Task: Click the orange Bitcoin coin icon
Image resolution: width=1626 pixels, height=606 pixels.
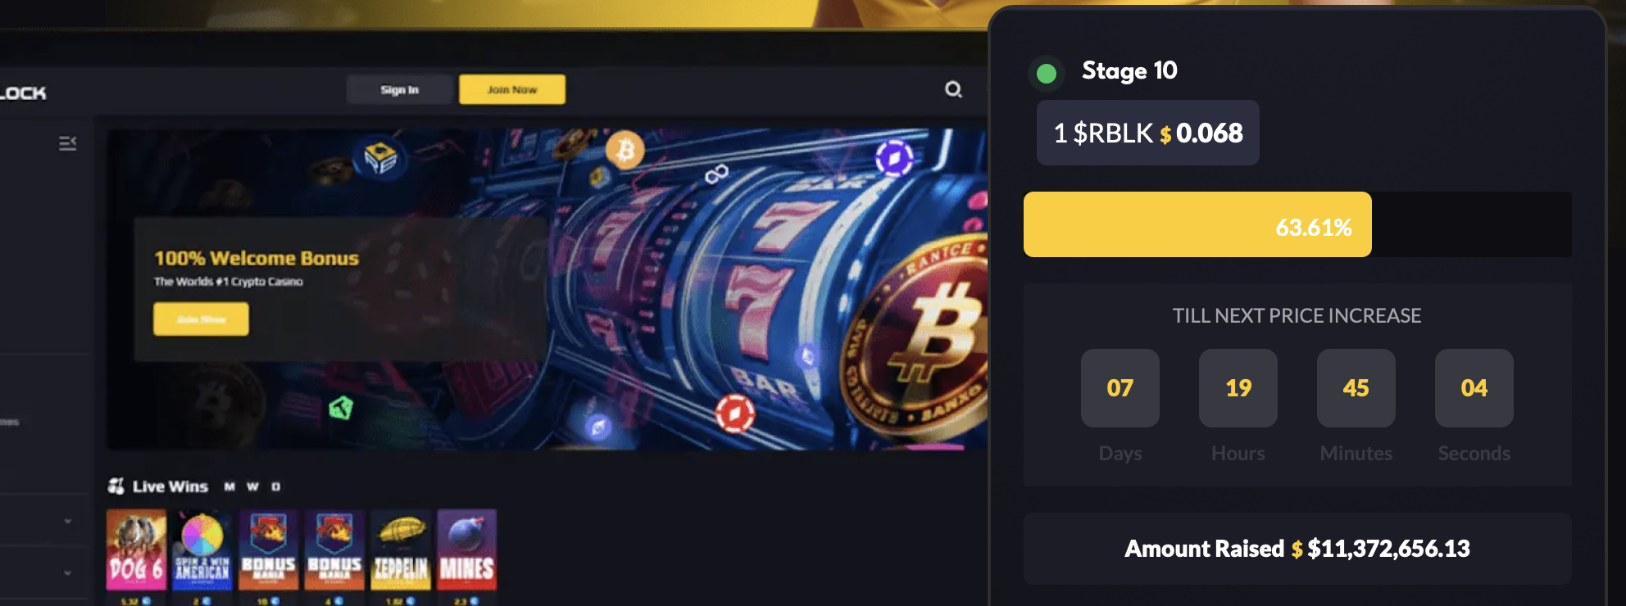Action: (625, 150)
